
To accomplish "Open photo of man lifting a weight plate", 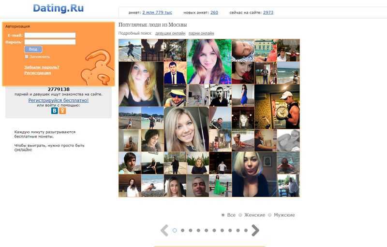I will point(277,107).
